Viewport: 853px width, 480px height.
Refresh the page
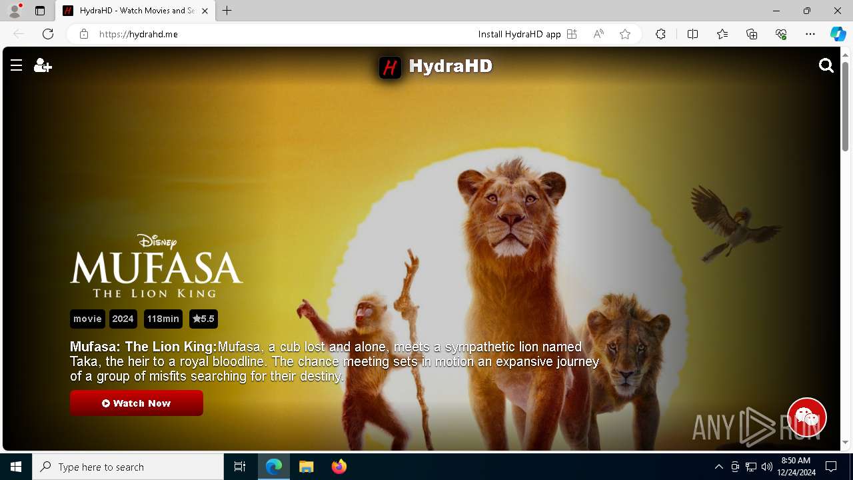click(x=48, y=34)
